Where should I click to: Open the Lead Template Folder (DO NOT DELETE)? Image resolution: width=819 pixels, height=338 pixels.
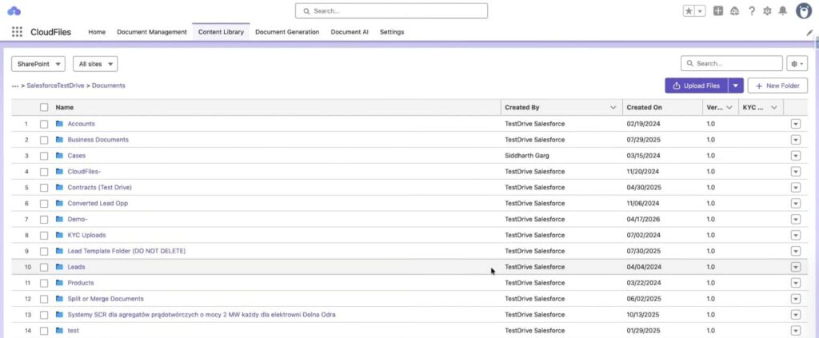(x=126, y=251)
